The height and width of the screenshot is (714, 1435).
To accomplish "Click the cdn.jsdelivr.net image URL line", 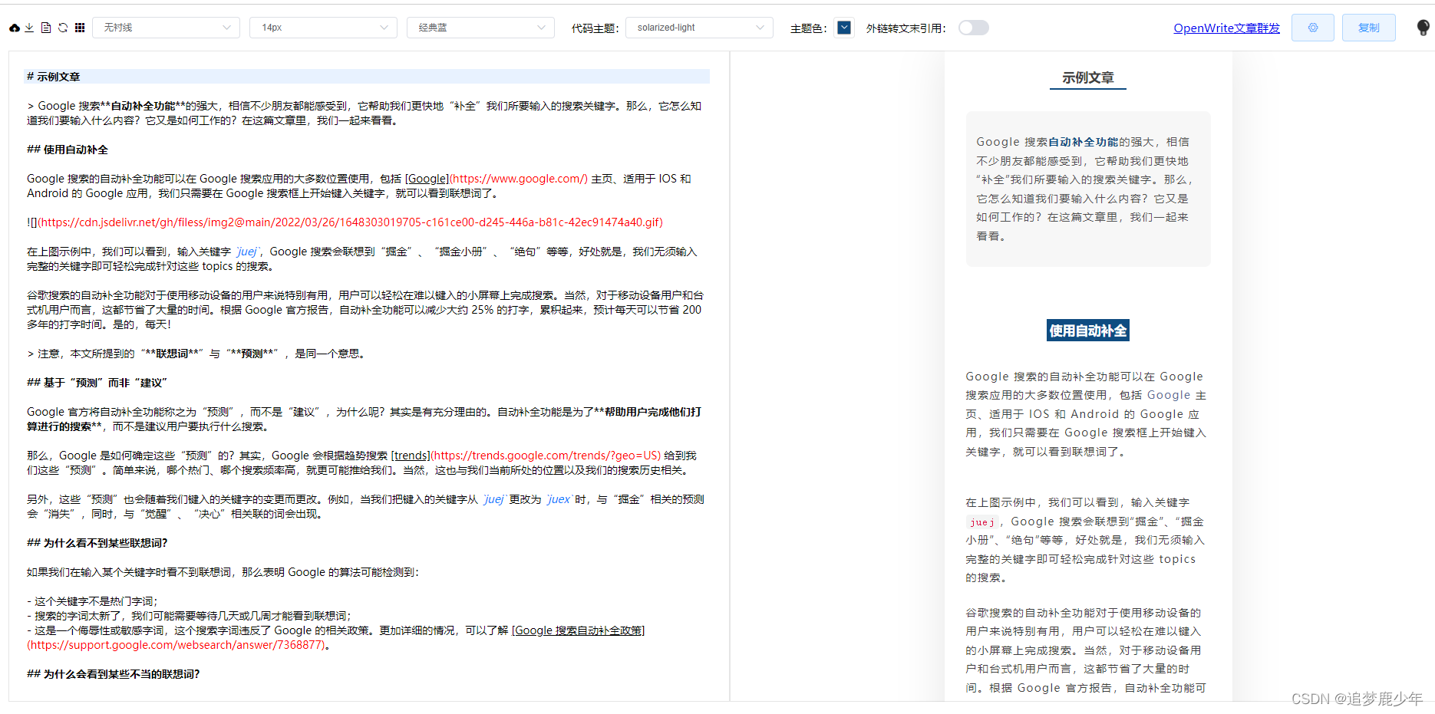I will [x=345, y=222].
